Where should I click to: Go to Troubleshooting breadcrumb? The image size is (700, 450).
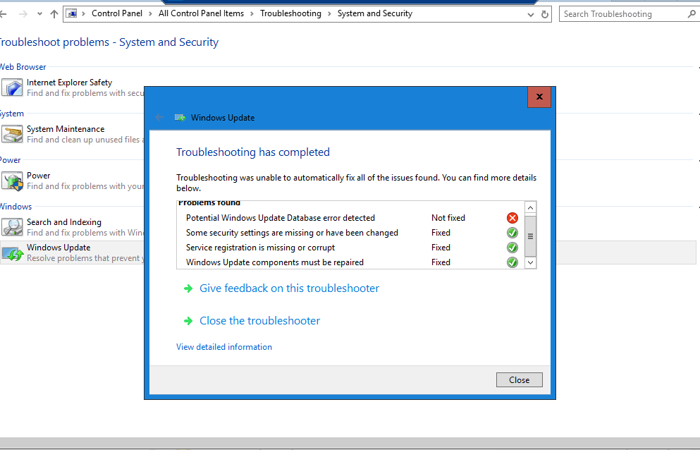290,13
